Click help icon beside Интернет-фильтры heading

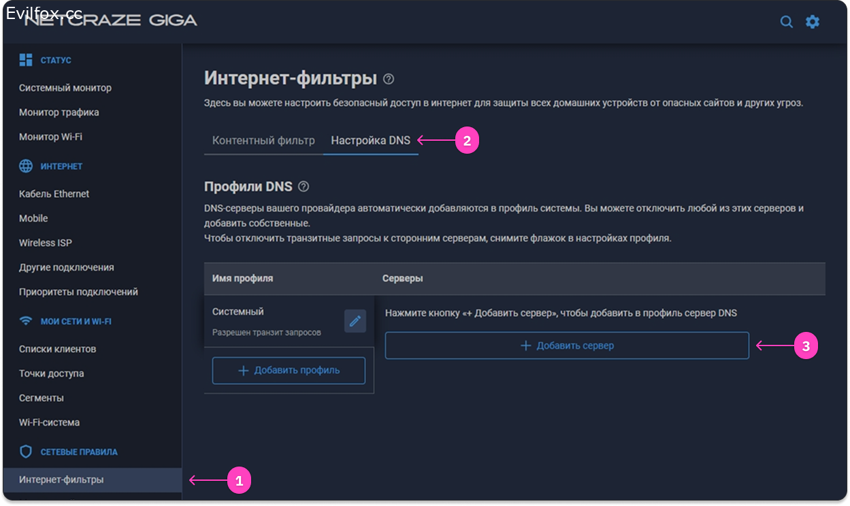[x=389, y=79]
